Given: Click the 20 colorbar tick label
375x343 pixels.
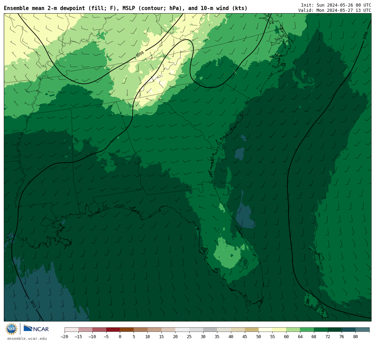Looking at the screenshot, I should coord(176,336).
